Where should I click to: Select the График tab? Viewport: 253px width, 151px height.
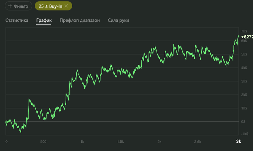[44, 20]
